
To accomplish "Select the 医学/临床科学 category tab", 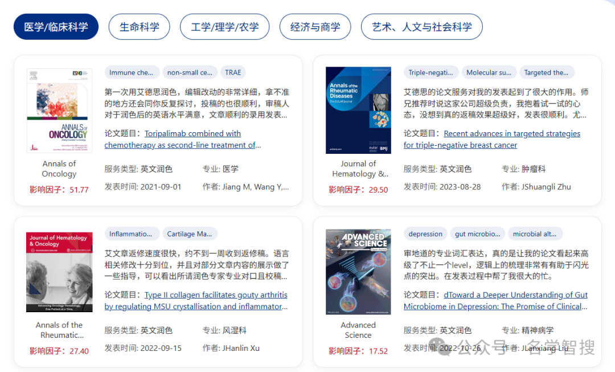I will (x=56, y=27).
